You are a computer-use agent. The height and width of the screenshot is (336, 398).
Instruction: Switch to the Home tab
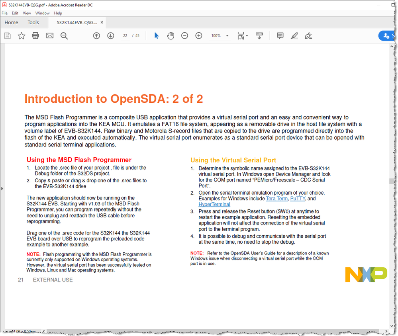[x=11, y=23]
